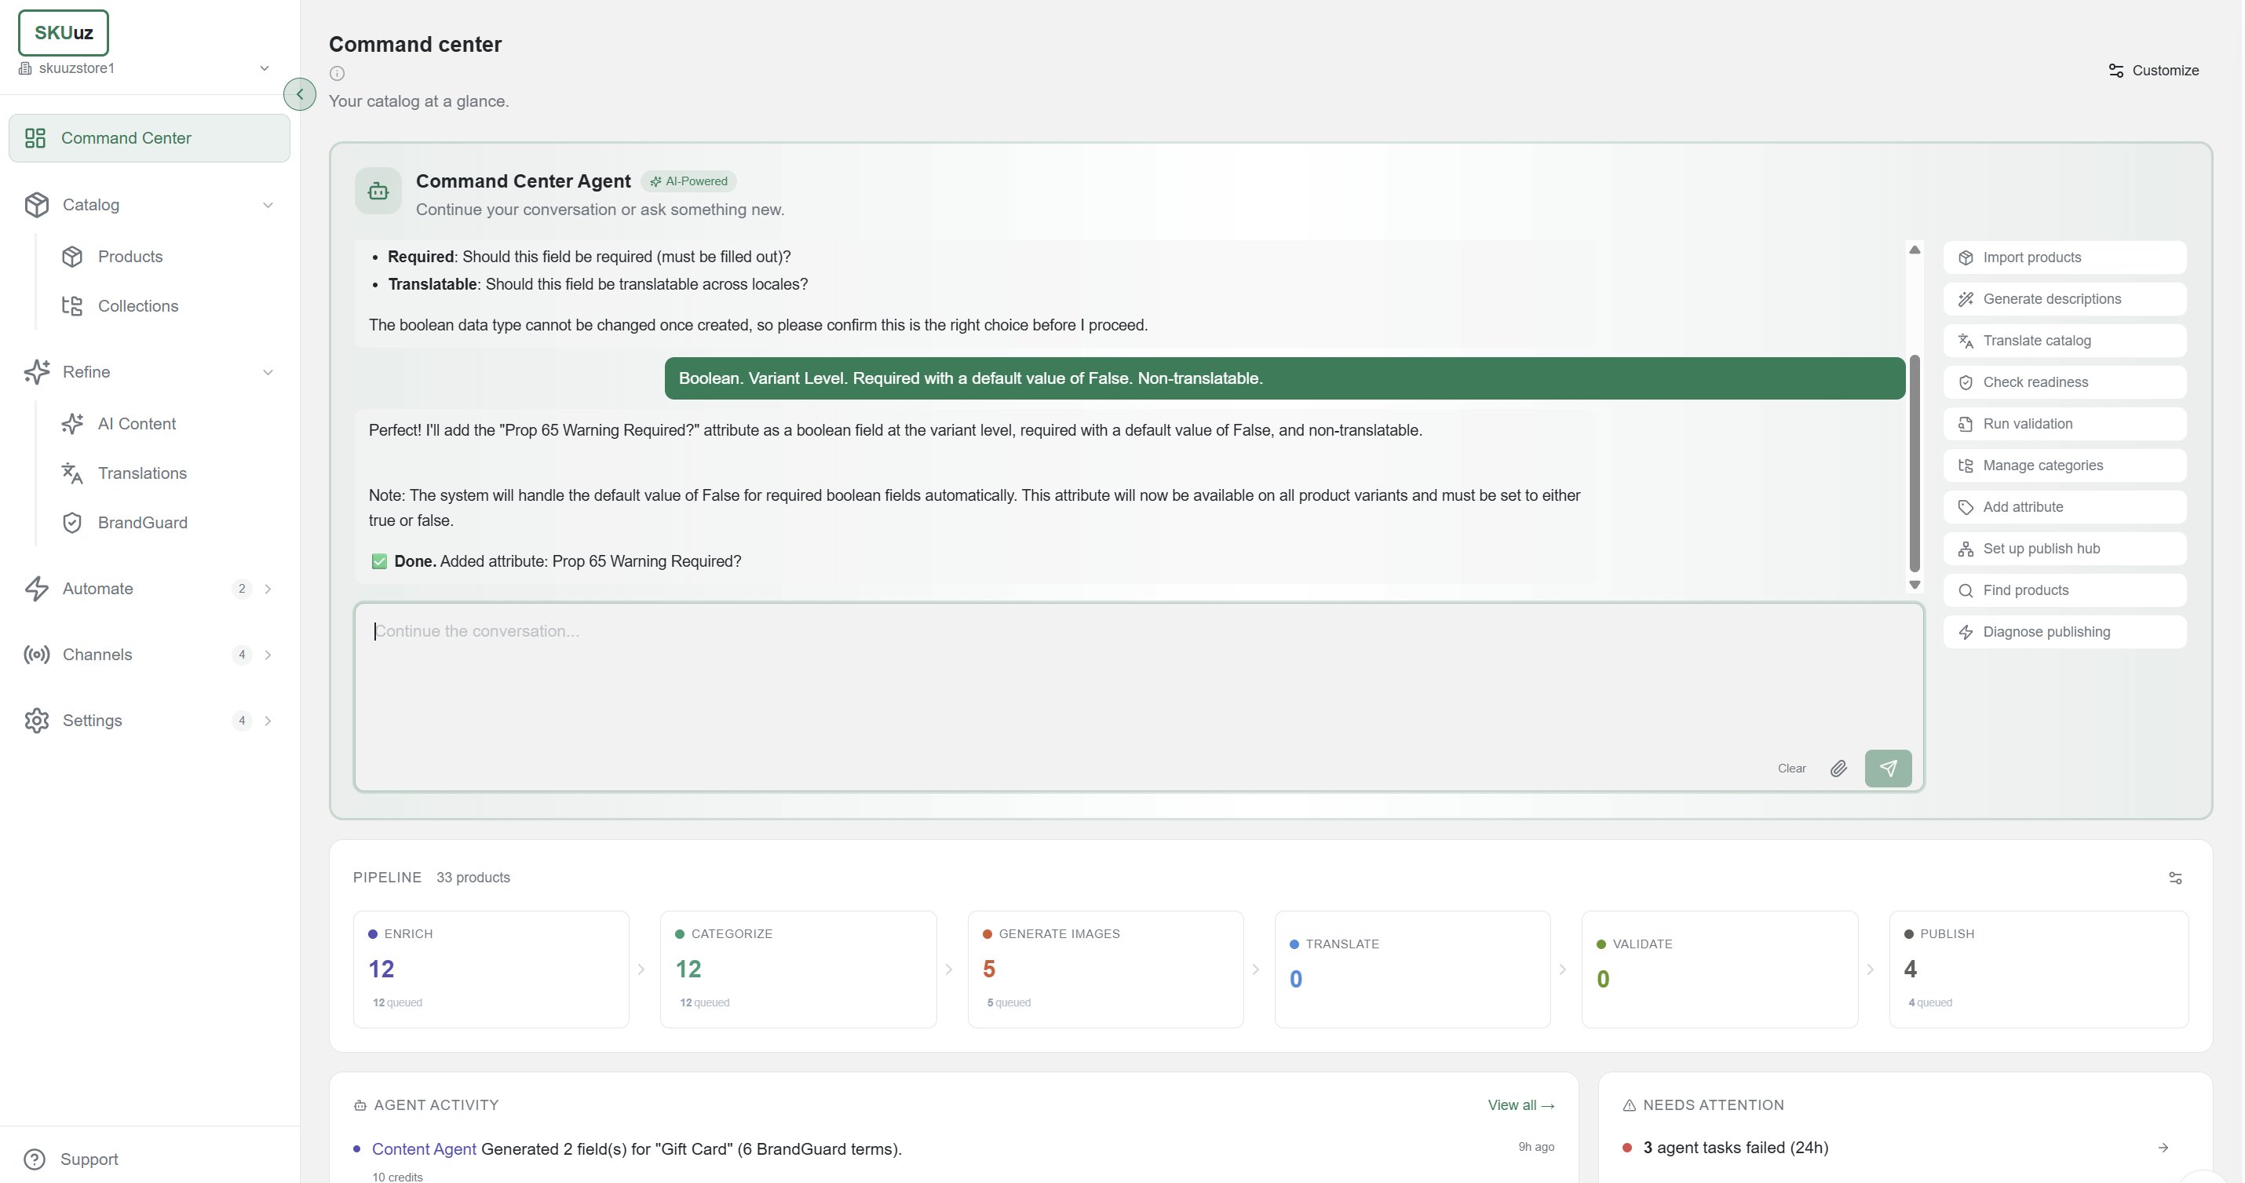
Task: Open the Translate pipeline card
Action: click(x=1412, y=969)
